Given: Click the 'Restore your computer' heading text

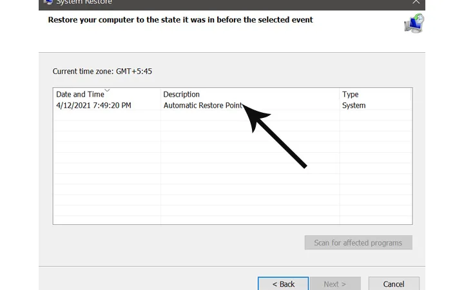Looking at the screenshot, I should [x=180, y=20].
